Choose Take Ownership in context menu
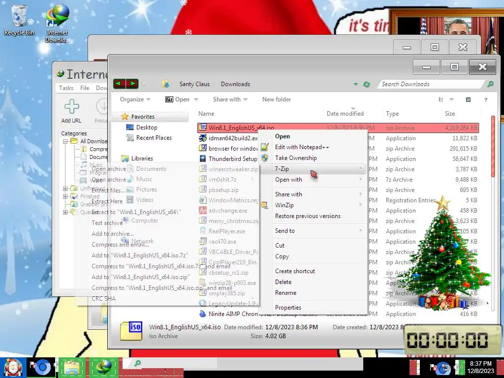The height and width of the screenshot is (378, 504). 313,158
